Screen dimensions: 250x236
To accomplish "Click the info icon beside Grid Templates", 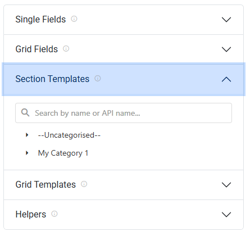I will pos(84,184).
